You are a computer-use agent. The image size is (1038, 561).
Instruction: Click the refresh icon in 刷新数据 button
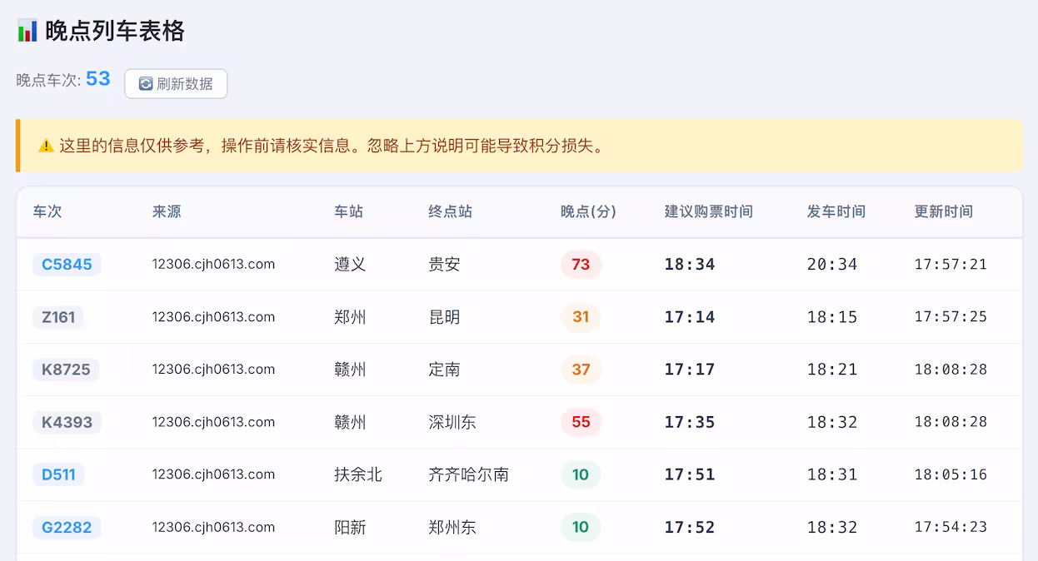pos(146,84)
